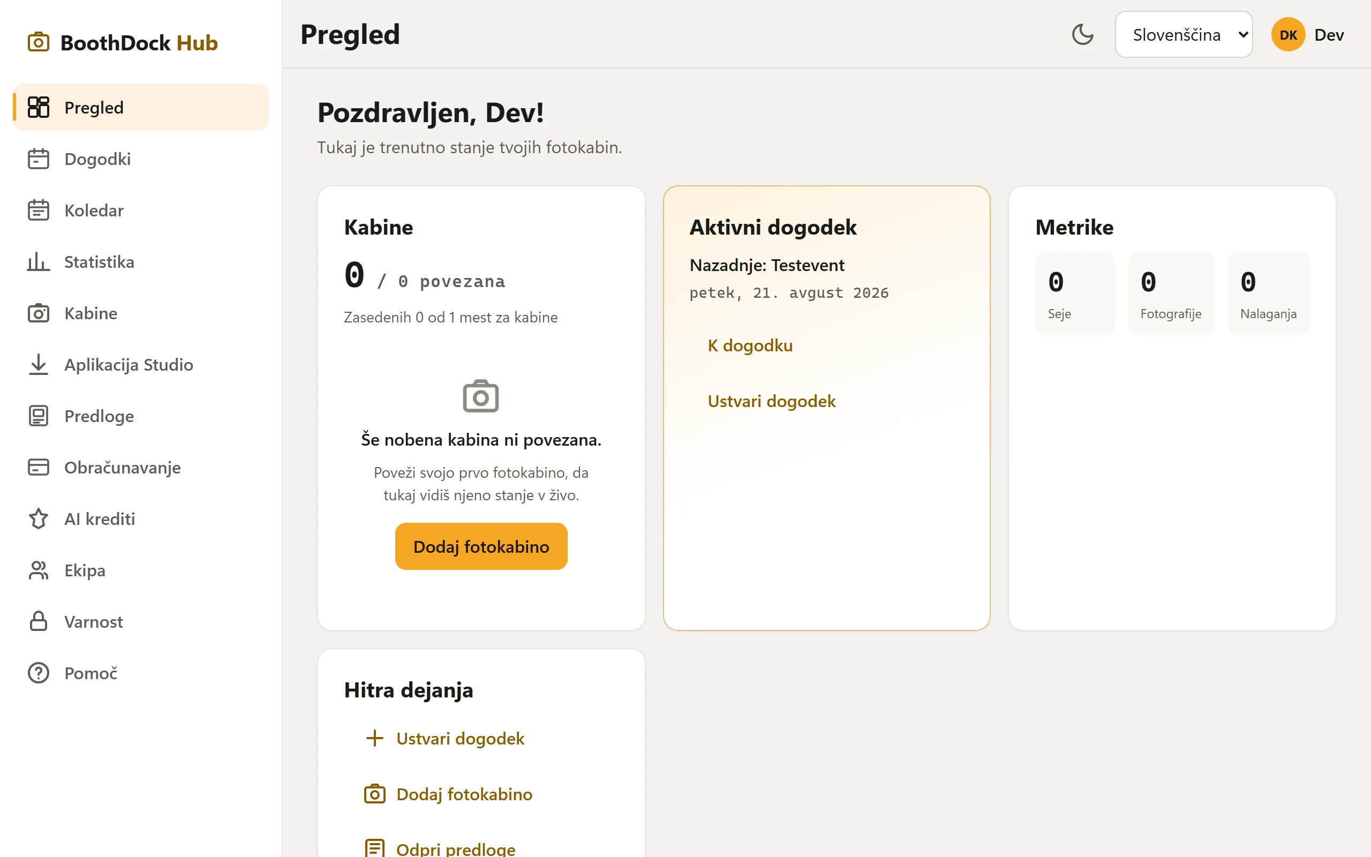Click the plus Ustvari dogodek quick action
Viewport: 1371px width, 857px height.
(445, 739)
